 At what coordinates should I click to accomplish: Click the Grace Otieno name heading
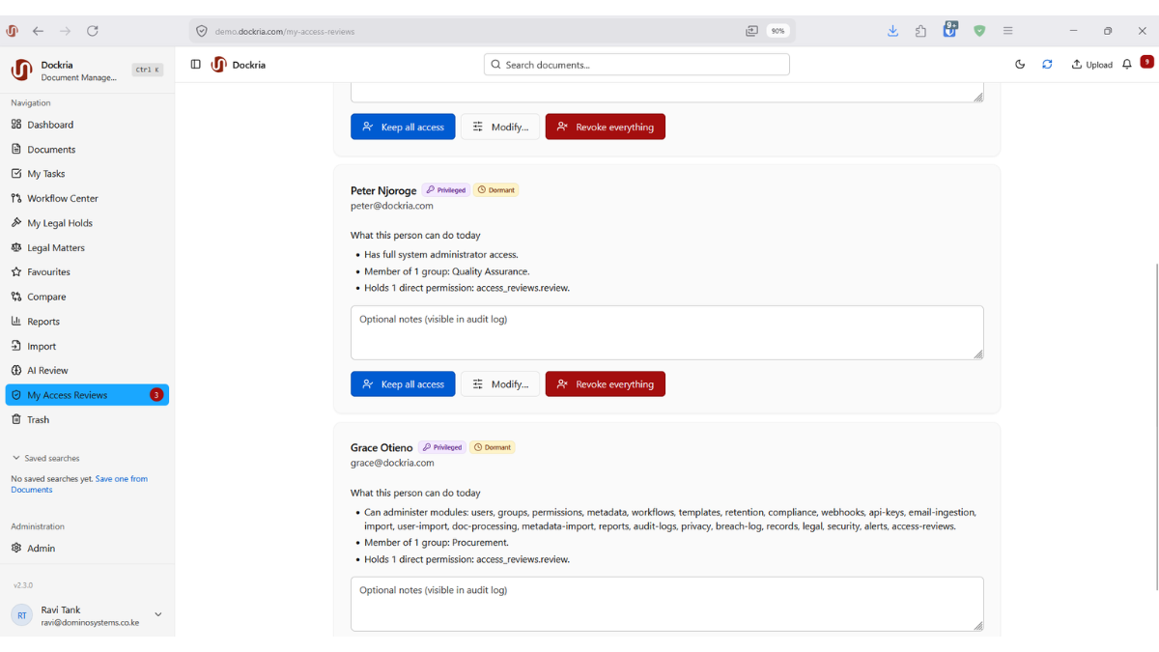tap(382, 447)
